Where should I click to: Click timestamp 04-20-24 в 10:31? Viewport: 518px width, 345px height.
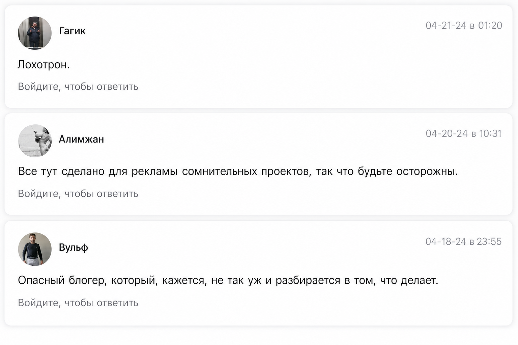[463, 134]
